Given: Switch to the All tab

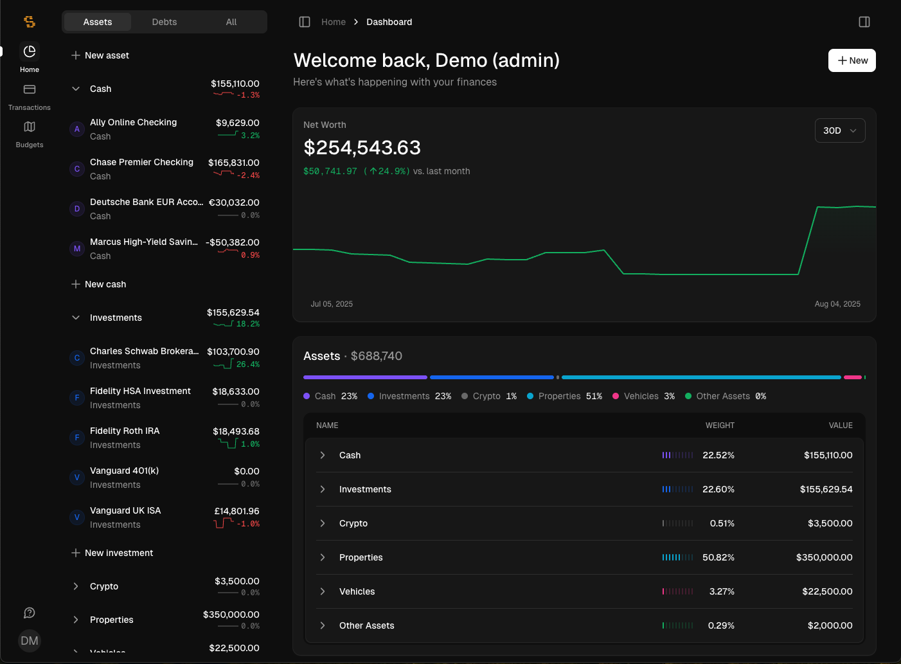Looking at the screenshot, I should [x=231, y=22].
